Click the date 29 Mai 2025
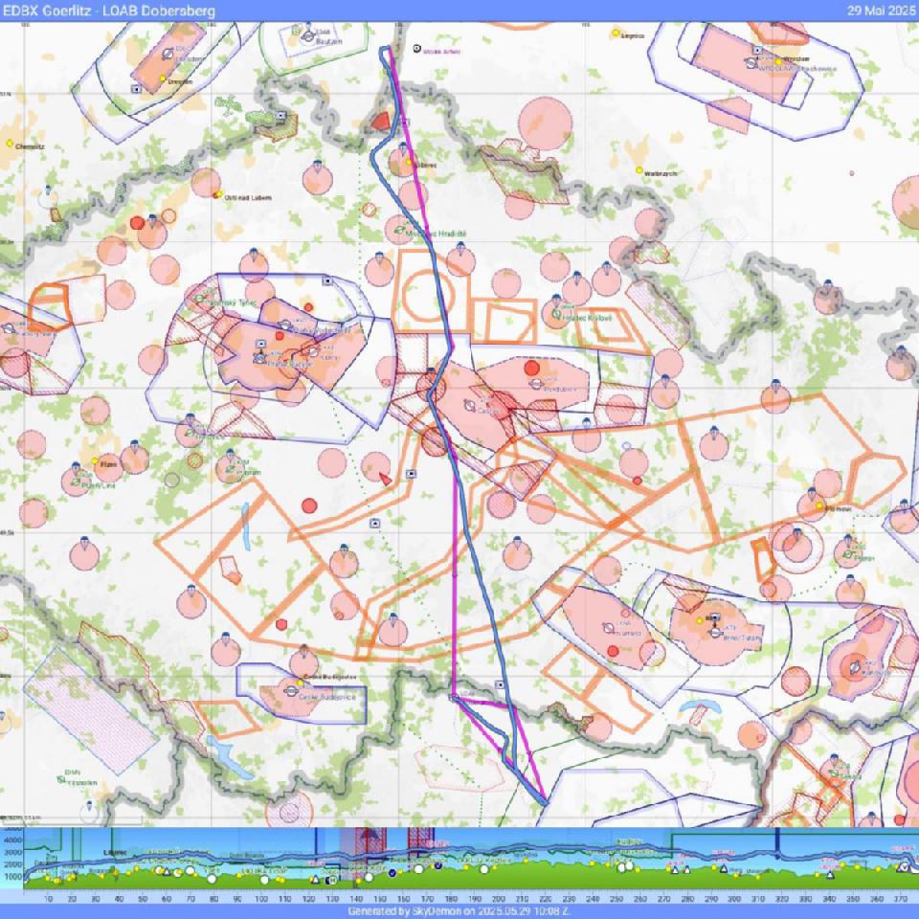919x919 pixels. 880,11
